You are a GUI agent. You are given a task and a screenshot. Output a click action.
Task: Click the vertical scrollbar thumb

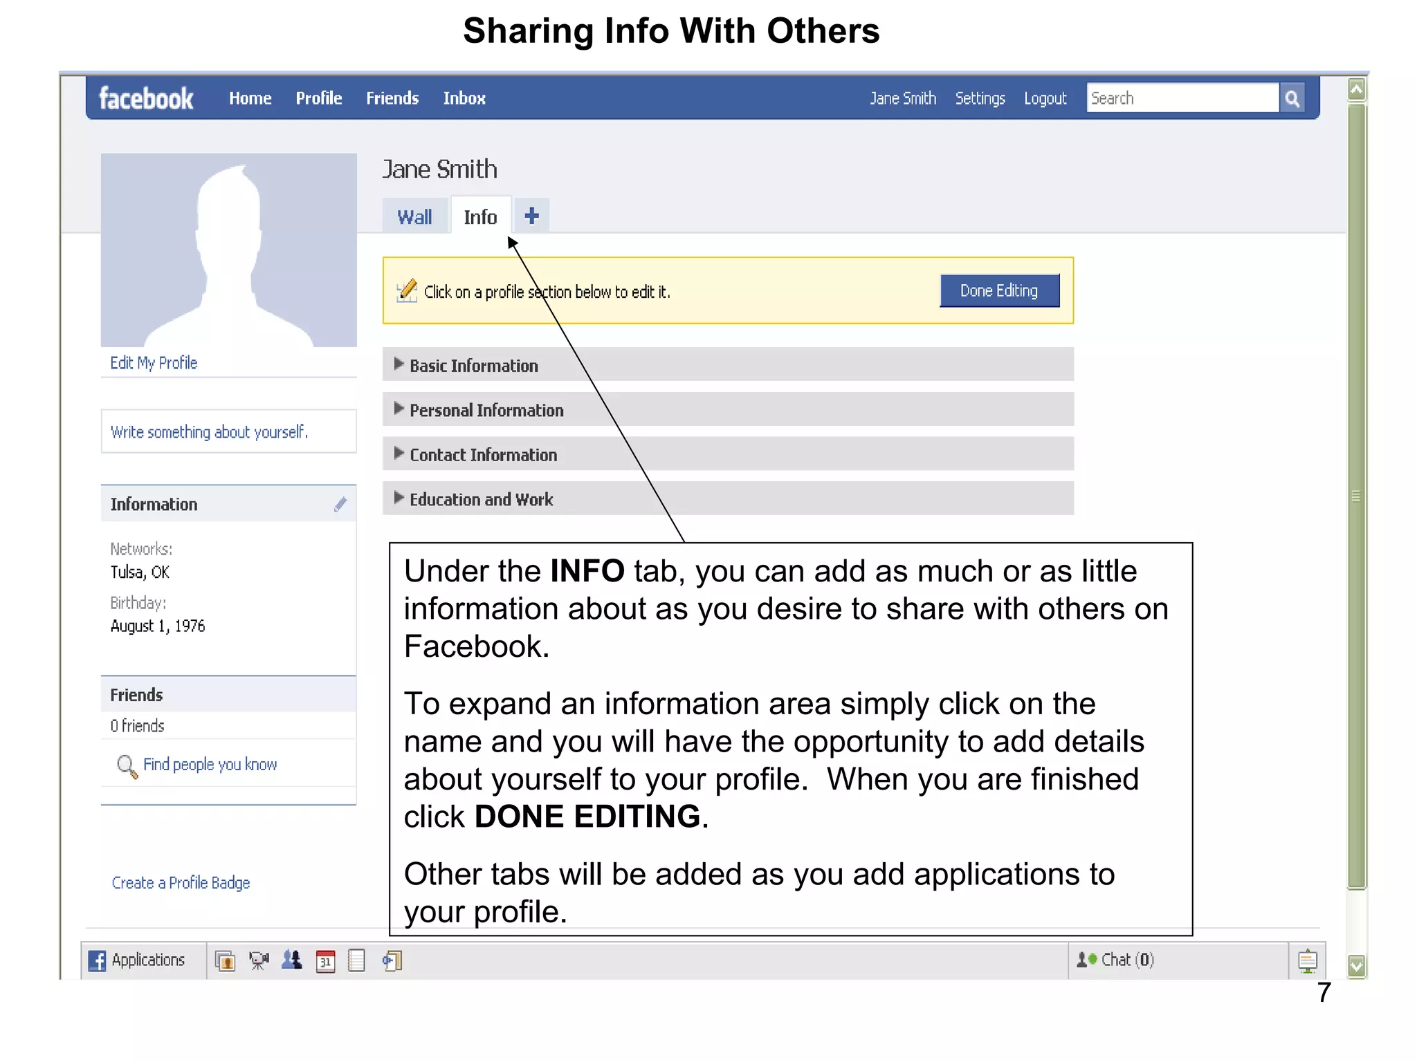(1357, 495)
